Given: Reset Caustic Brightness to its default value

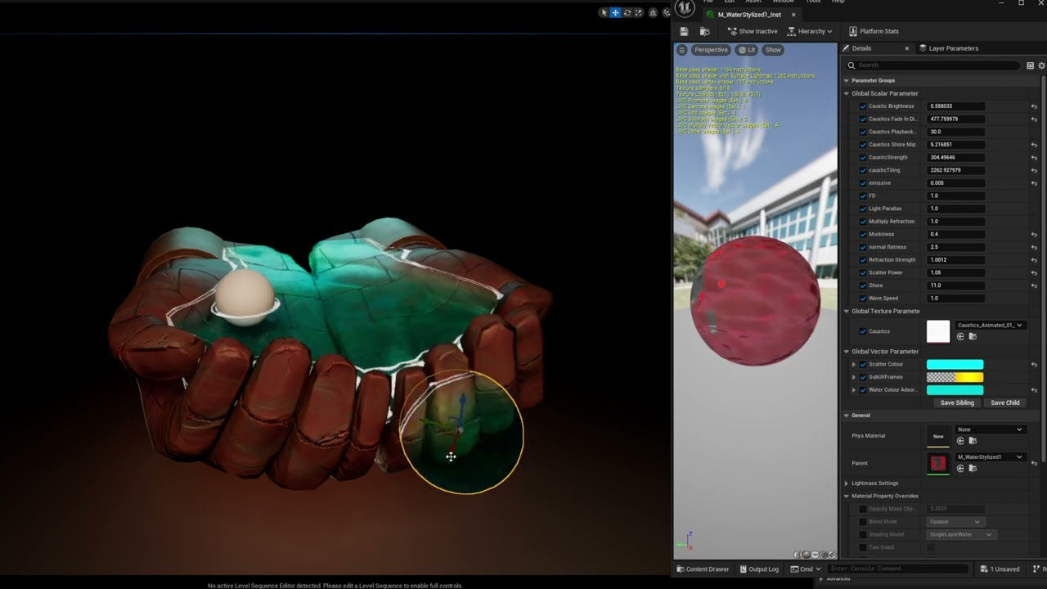Looking at the screenshot, I should point(1034,106).
